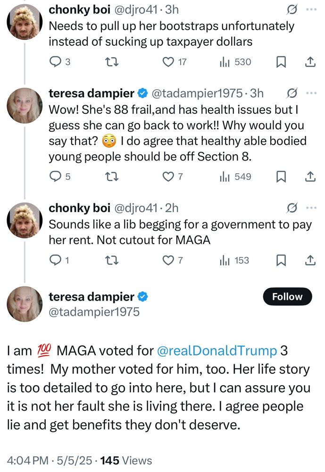
Task: Follow teresa dampier
Action: point(287,297)
